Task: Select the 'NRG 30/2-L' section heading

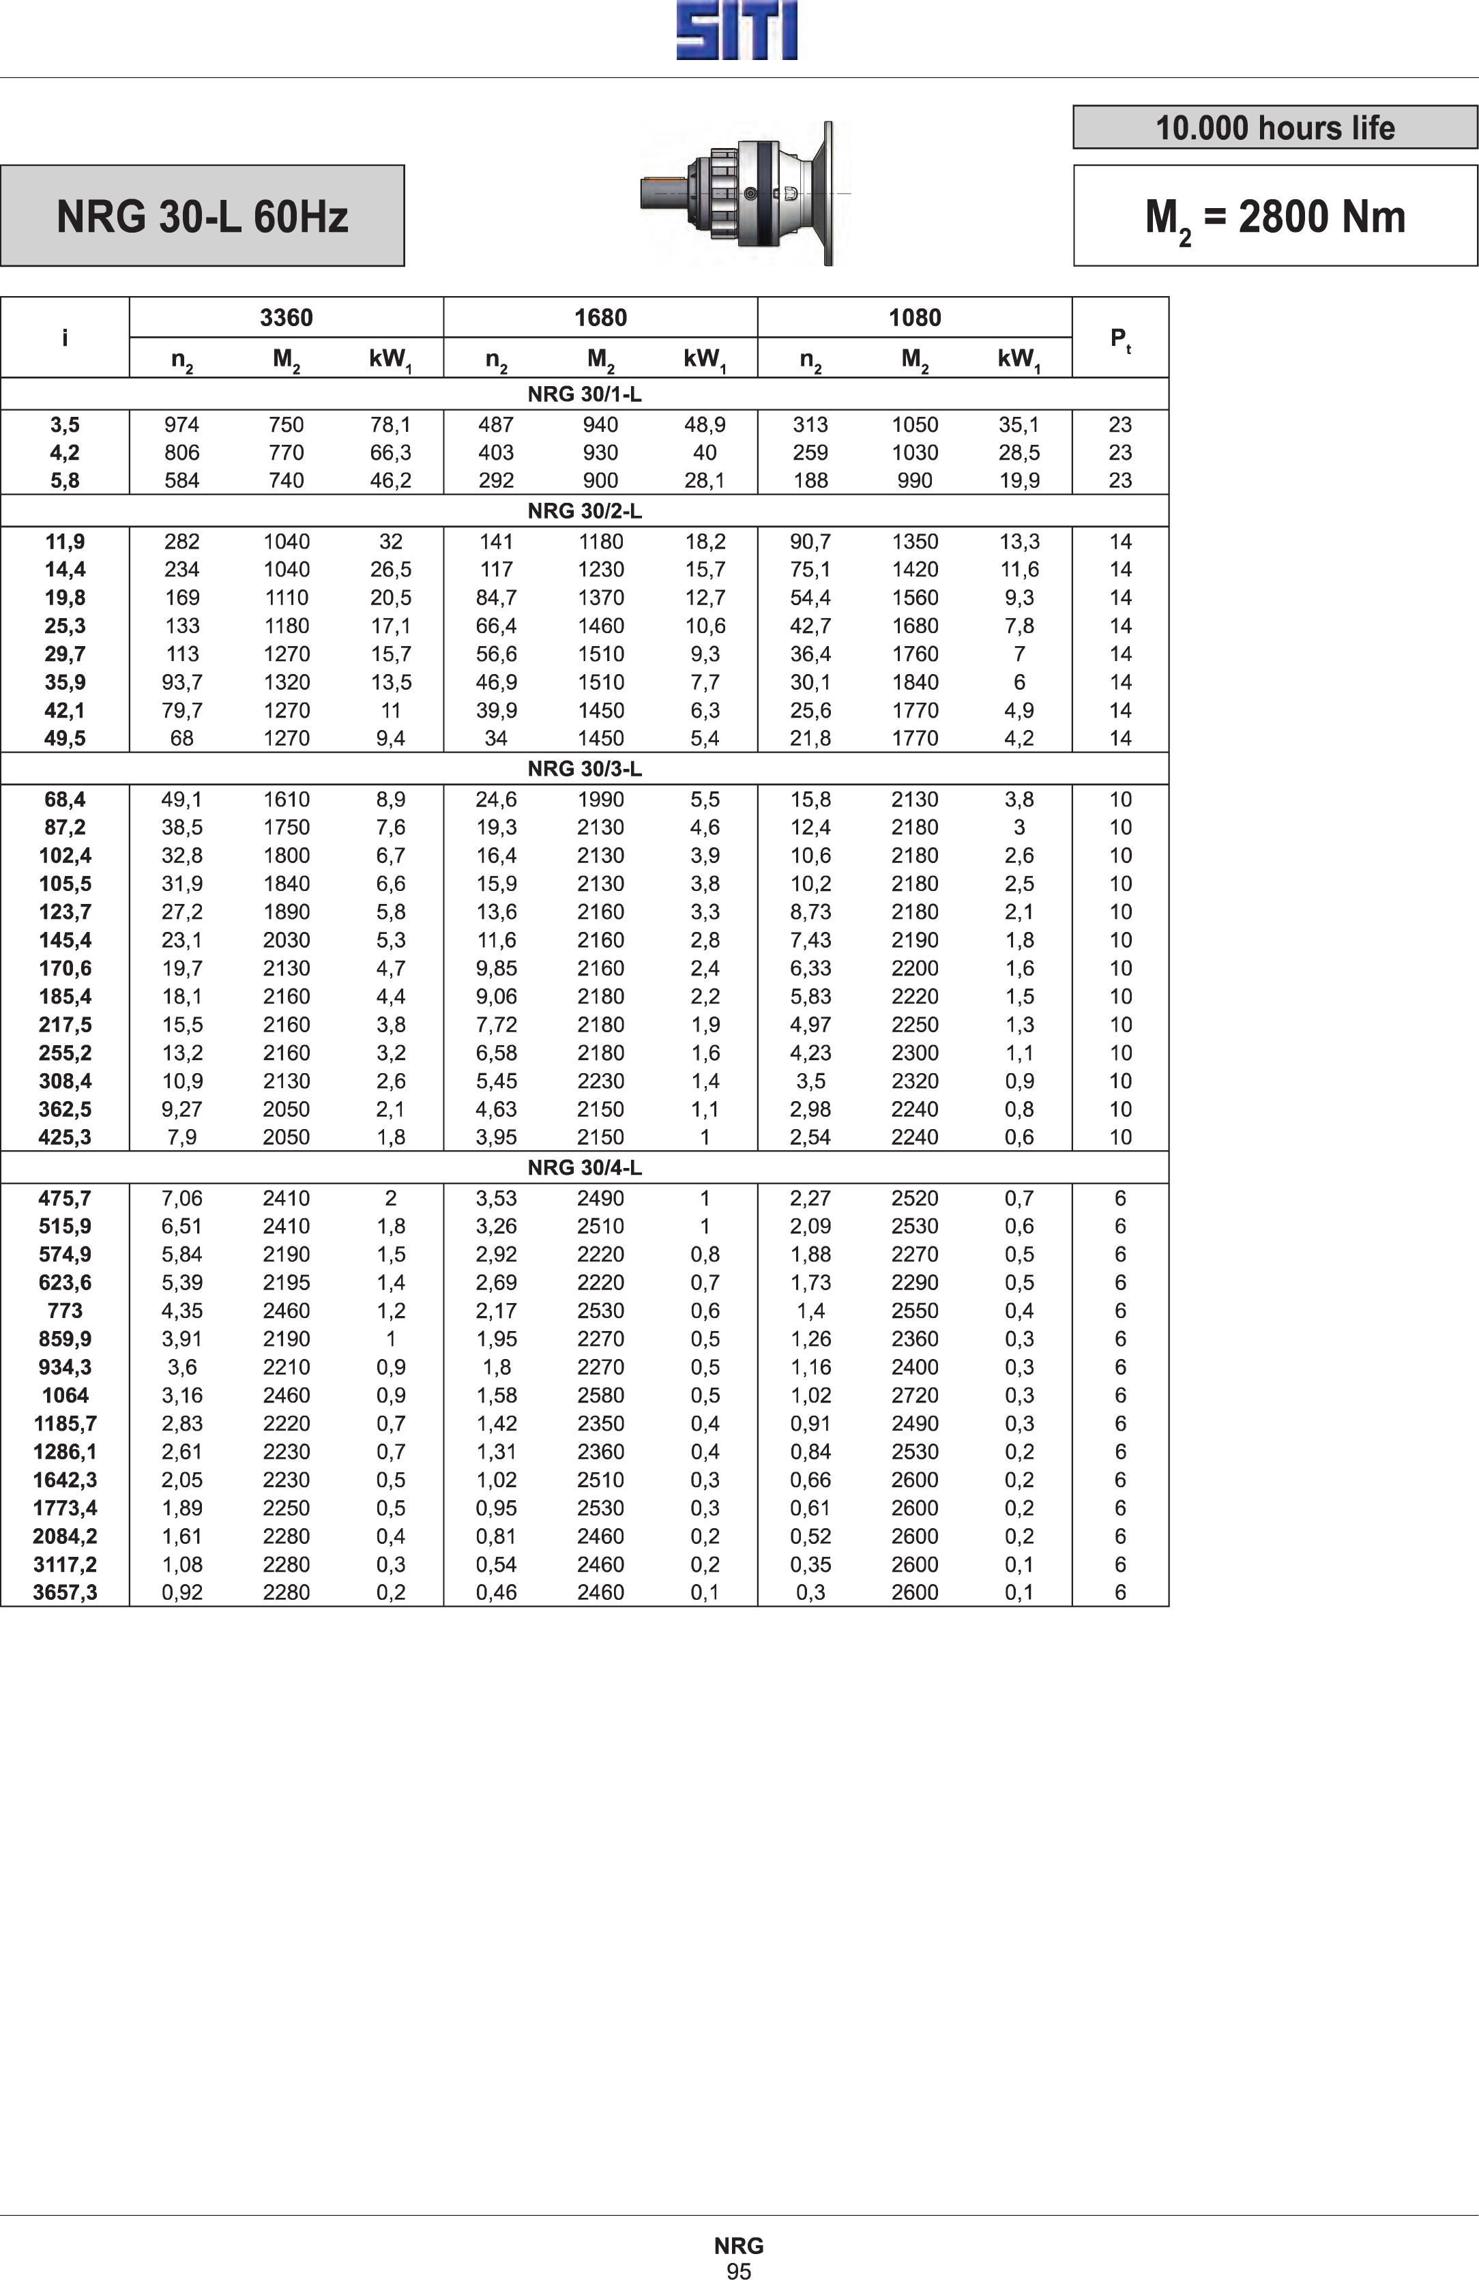Action: [585, 512]
